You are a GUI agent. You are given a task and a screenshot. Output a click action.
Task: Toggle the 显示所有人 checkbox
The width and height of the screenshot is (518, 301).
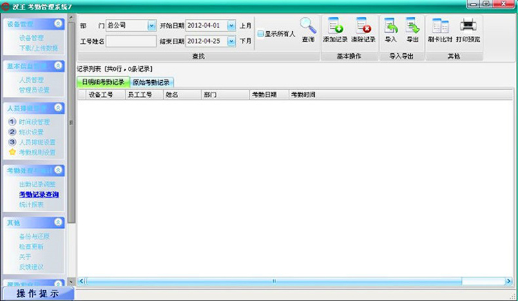260,34
